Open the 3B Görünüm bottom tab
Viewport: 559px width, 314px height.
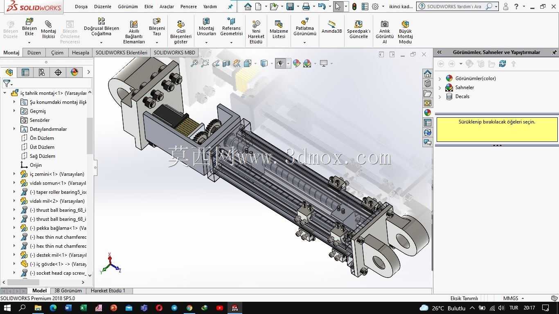point(68,291)
